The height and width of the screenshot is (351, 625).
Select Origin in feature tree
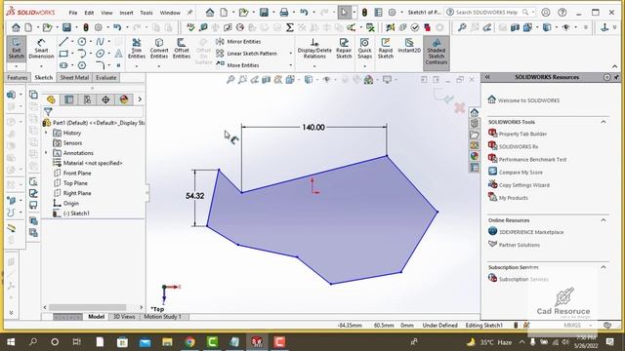click(x=66, y=203)
